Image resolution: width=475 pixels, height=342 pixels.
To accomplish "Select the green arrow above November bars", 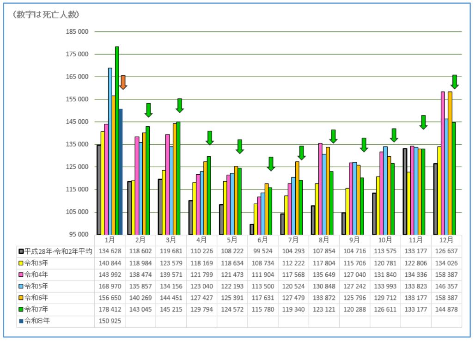I will click(423, 122).
